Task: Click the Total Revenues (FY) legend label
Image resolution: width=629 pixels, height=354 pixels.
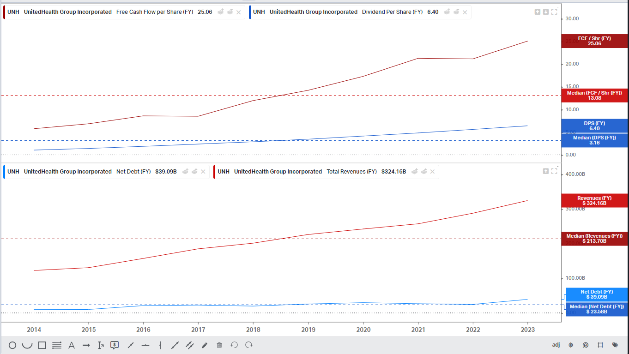Action: tap(352, 172)
